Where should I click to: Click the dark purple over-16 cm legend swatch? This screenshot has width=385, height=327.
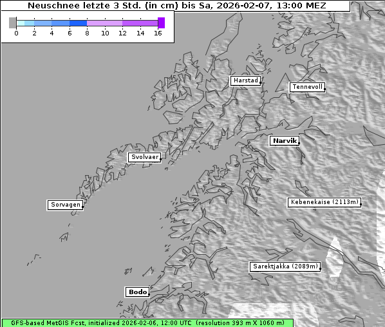pyautogui.click(x=162, y=23)
